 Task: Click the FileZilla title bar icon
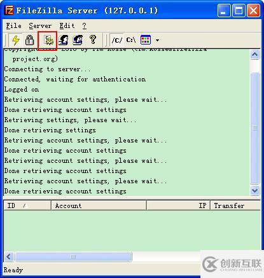(x=10, y=10)
